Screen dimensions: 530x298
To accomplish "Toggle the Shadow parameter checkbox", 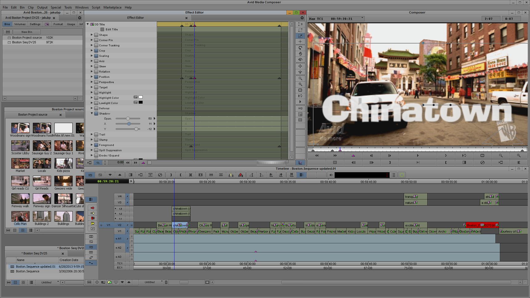I will (96, 113).
